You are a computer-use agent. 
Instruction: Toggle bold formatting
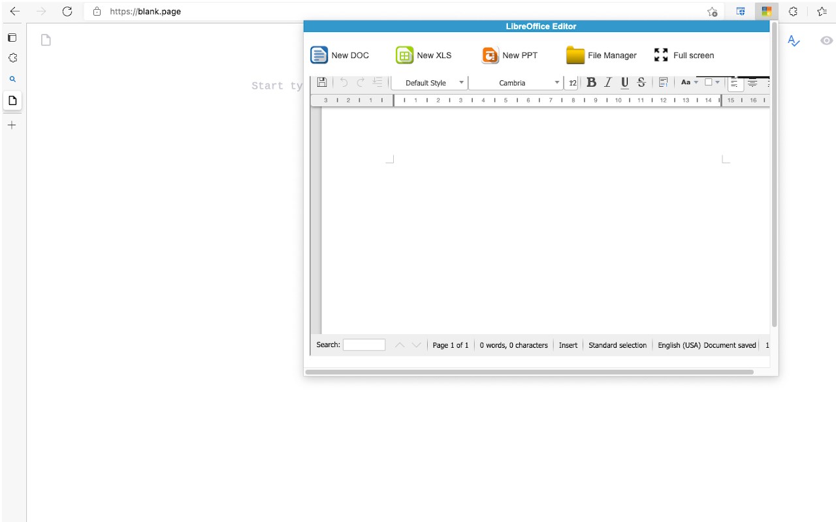tap(591, 82)
